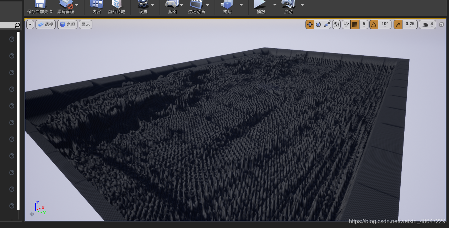The height and width of the screenshot is (228, 449).
Task: Open the Settings (设置) toolbar button
Action: point(143,7)
